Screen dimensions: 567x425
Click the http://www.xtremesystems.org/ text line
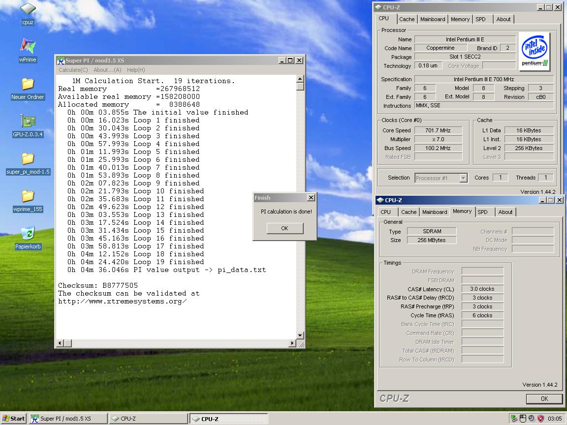pyautogui.click(x=122, y=302)
